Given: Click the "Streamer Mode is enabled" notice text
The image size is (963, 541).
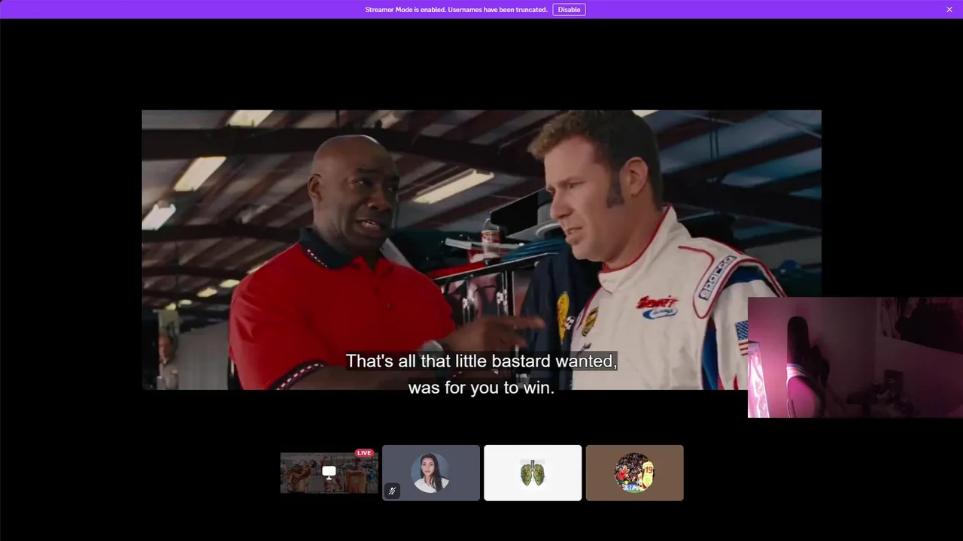Looking at the screenshot, I should coord(456,10).
